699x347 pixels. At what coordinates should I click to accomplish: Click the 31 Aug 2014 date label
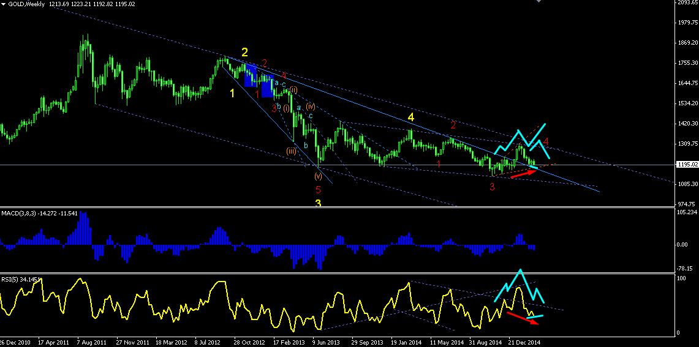[x=485, y=343]
